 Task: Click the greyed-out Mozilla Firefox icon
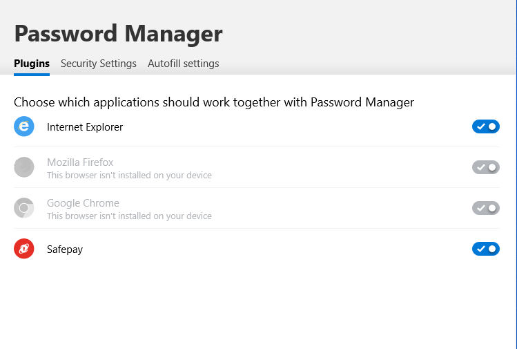coord(24,167)
